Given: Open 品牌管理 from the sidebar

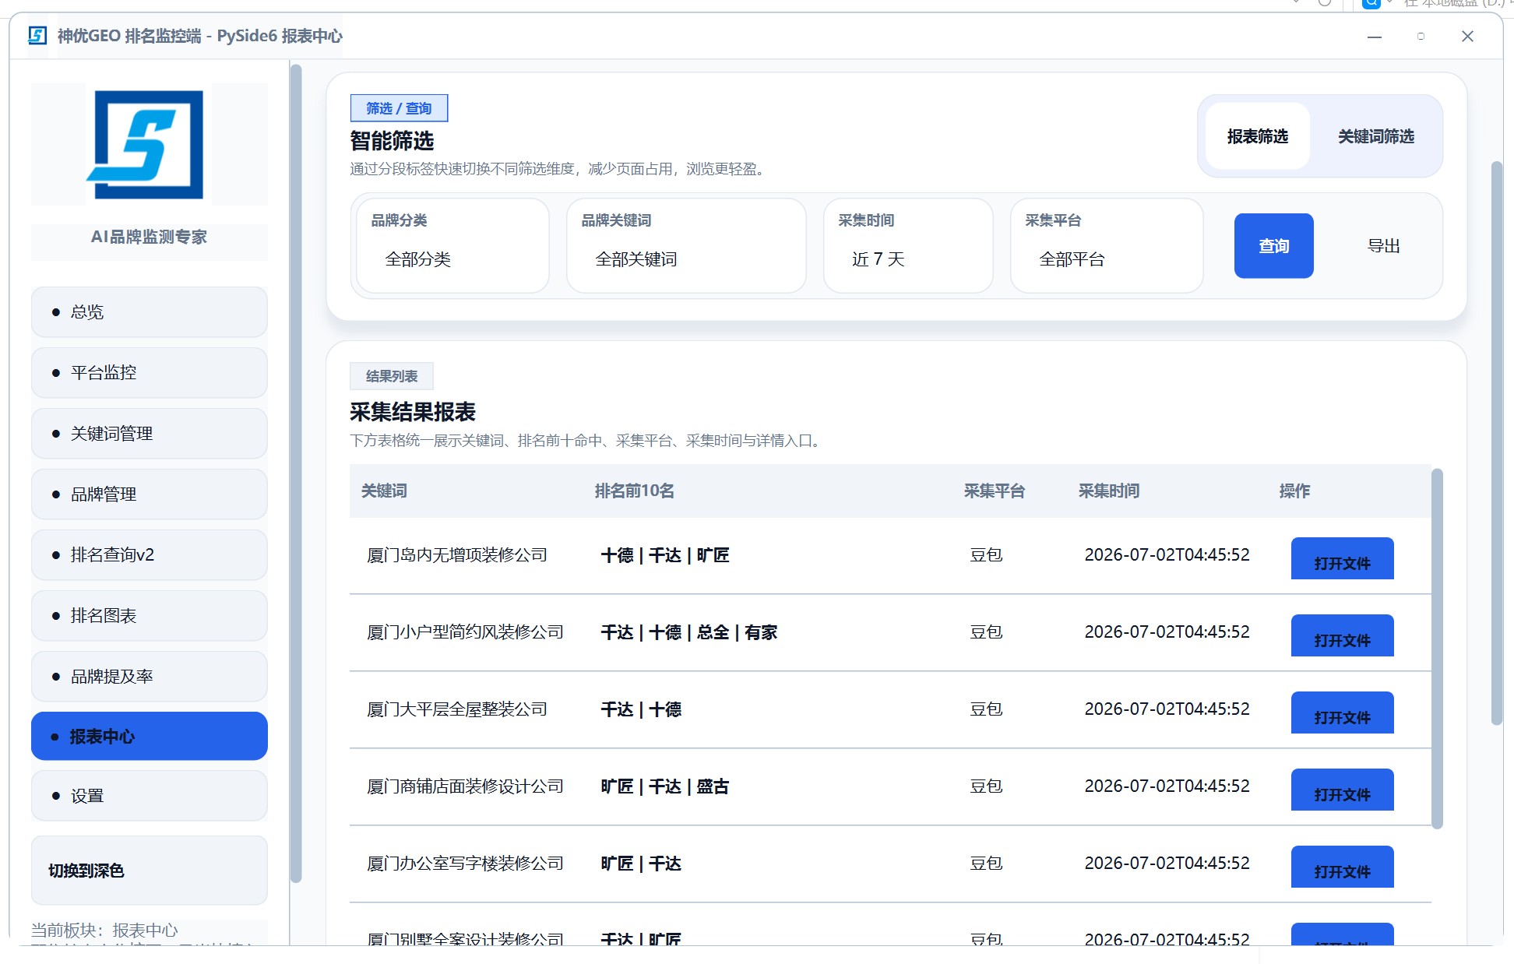Looking at the screenshot, I should (x=149, y=494).
